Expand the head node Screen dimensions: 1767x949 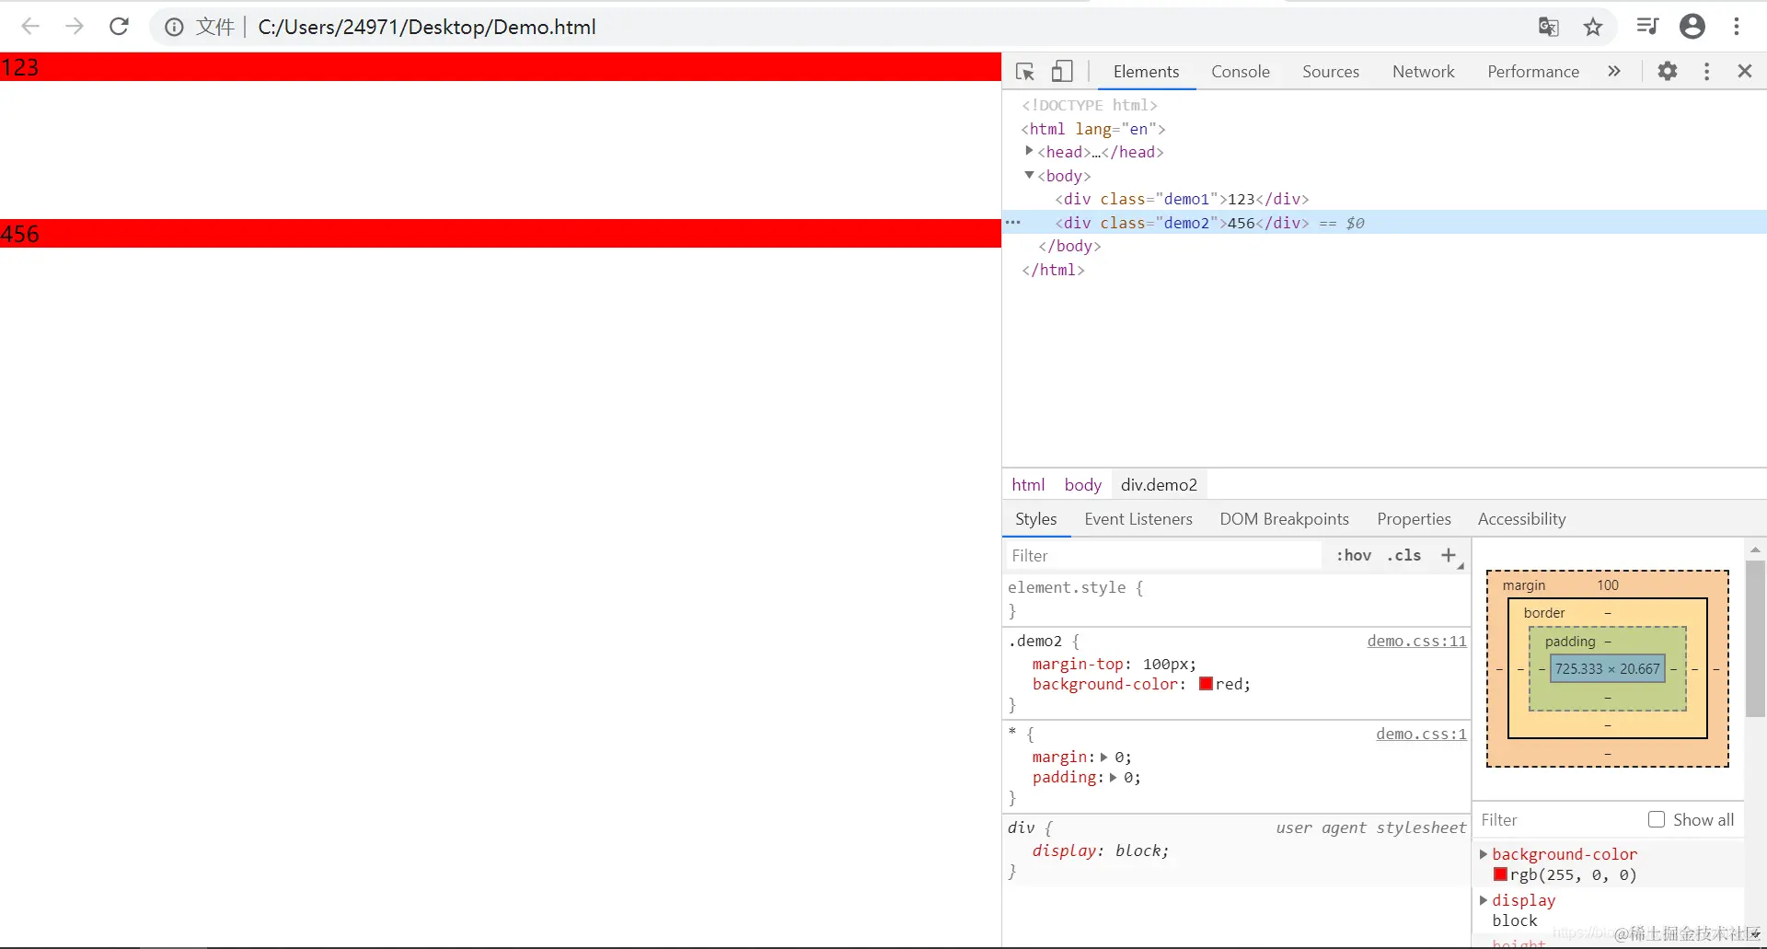tap(1029, 151)
